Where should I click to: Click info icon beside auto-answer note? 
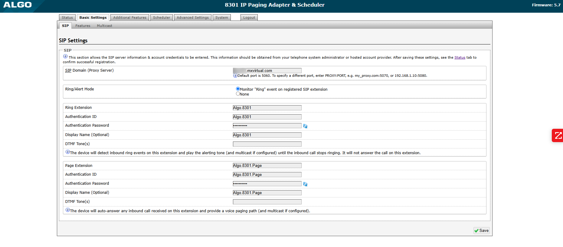click(68, 210)
